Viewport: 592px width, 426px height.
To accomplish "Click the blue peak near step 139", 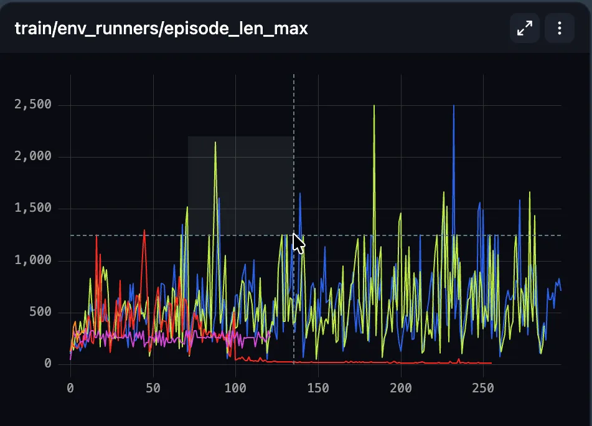I will tap(300, 194).
